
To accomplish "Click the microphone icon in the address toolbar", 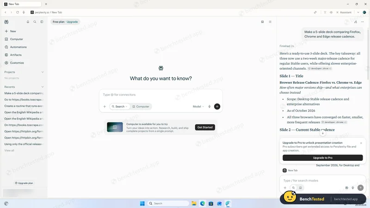I will point(24,12).
